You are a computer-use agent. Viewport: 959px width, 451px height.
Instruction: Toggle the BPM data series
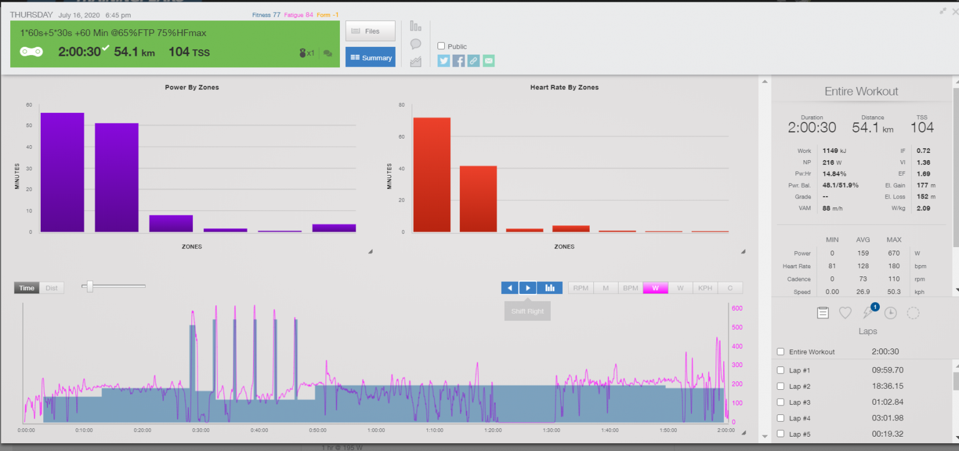click(x=630, y=288)
